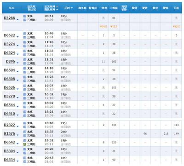The image size is (184, 166).
Task: Click the arrival station icon in the D6510 row
Action: [x=24, y=115]
